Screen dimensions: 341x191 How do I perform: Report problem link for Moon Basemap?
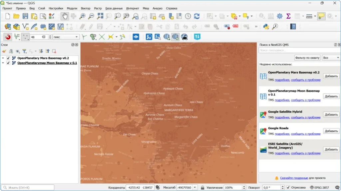coord(306,100)
